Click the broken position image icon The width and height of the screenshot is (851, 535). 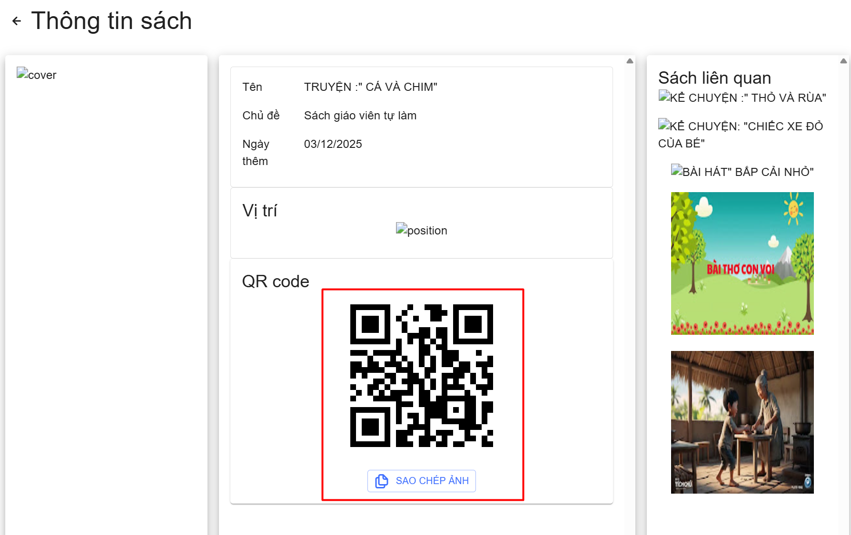tap(402, 229)
